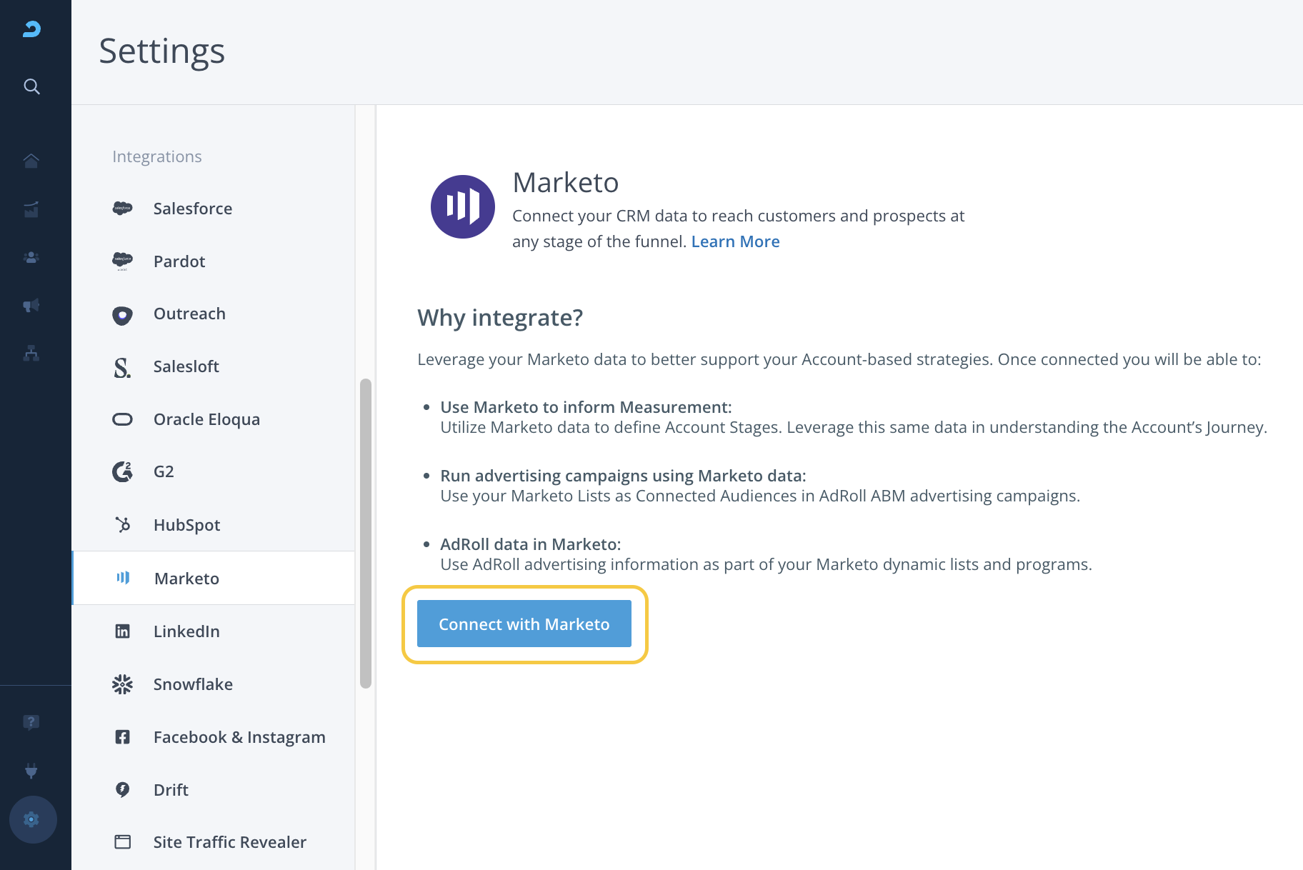Click the Snowflake logo icon

(x=122, y=684)
